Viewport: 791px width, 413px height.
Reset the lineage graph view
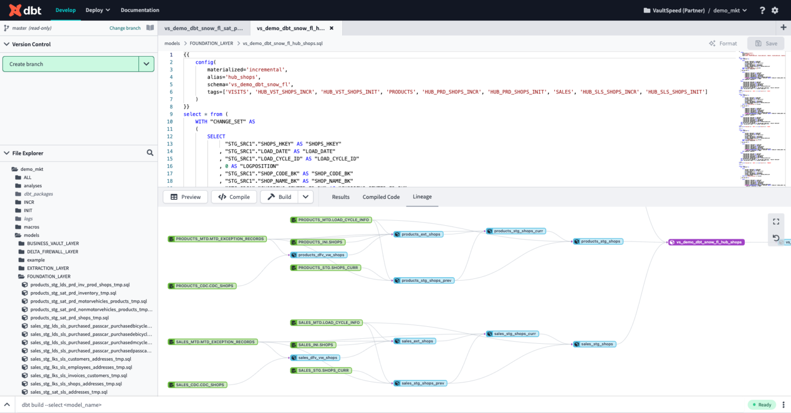pyautogui.click(x=776, y=238)
